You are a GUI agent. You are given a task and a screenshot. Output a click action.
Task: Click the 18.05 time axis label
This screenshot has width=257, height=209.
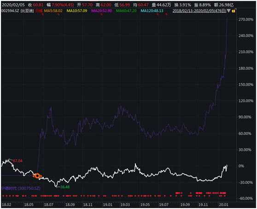(29, 205)
